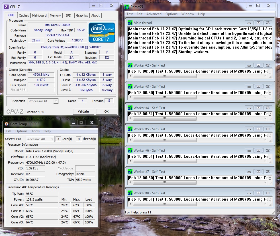Click the Intel Core i7 logo in CPU-Z
Image resolution: width=280 pixels, height=236 pixels.
tap(102, 32)
